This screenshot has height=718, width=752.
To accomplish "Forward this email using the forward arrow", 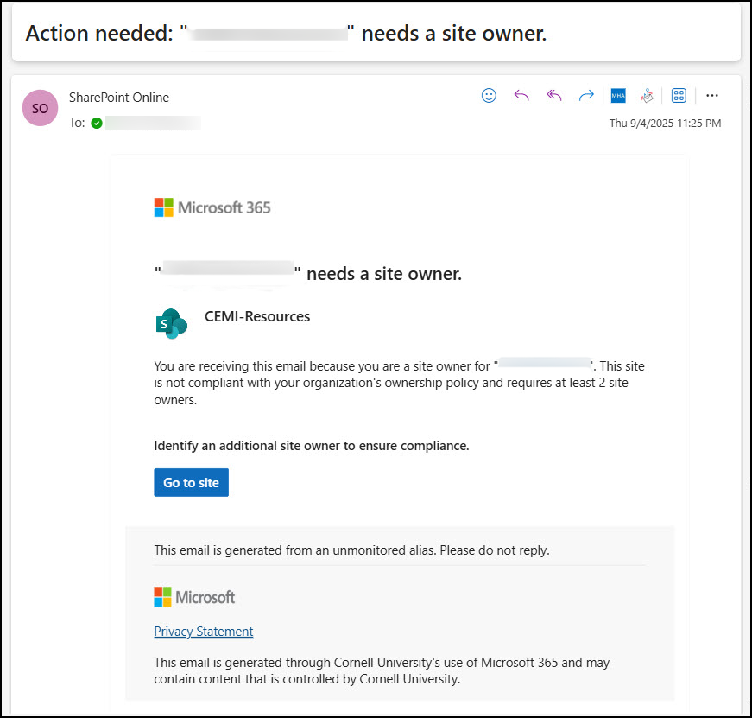I will pyautogui.click(x=586, y=96).
